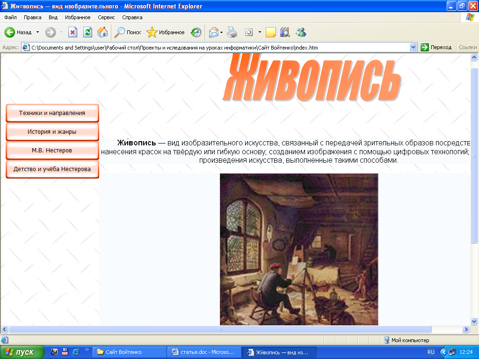Click the Переход go button
This screenshot has height=359, width=479.
click(x=436, y=47)
